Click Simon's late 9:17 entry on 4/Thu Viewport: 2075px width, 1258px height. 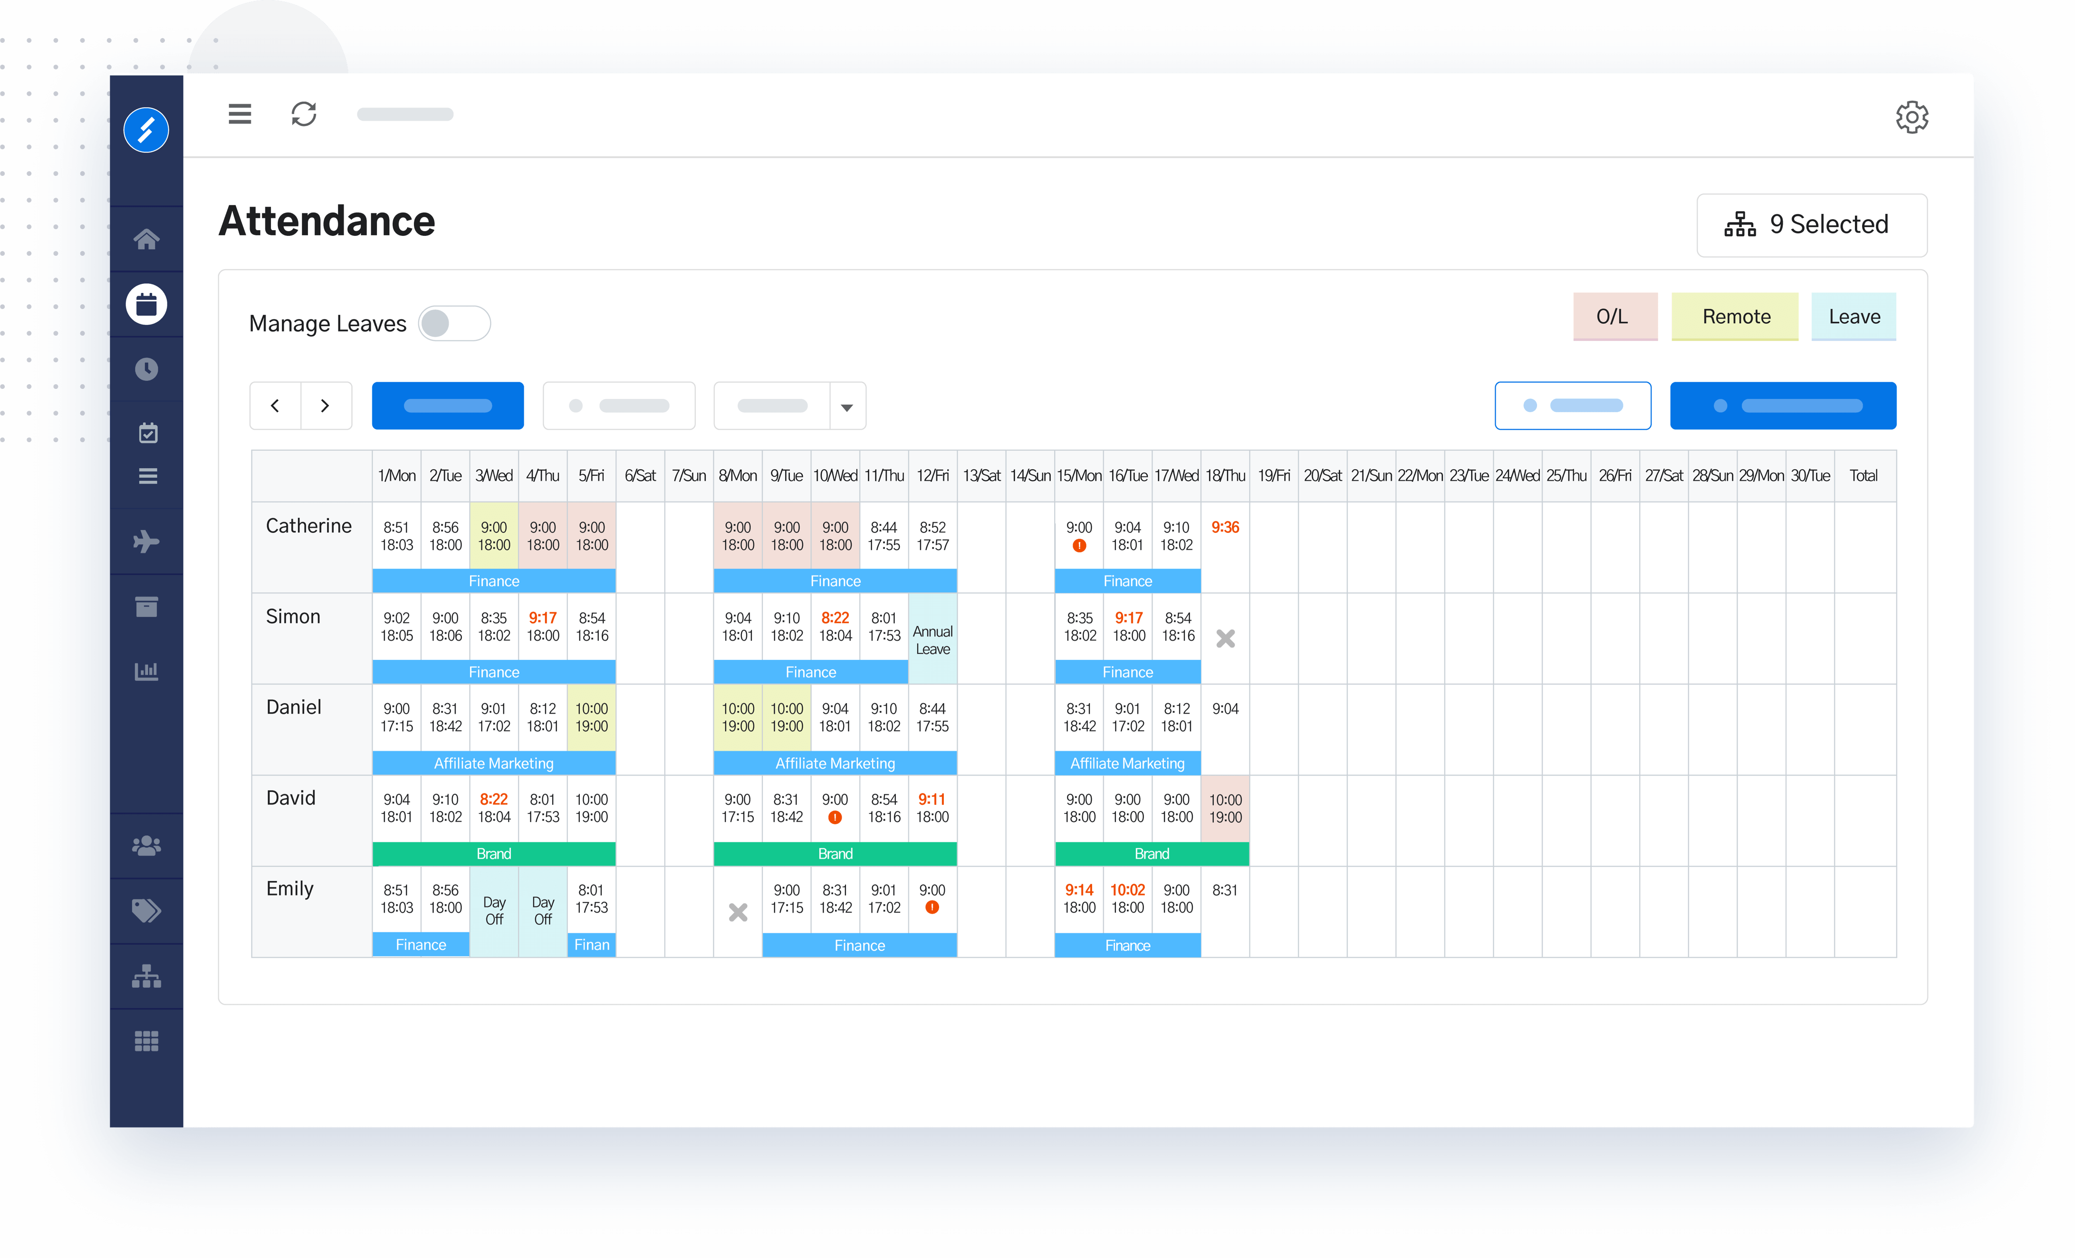[x=543, y=619]
